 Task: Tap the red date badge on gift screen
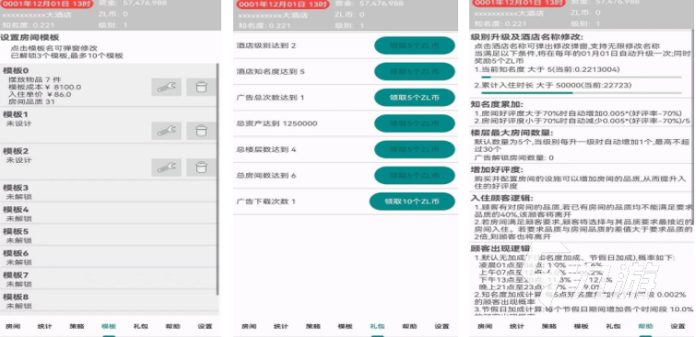point(282,5)
